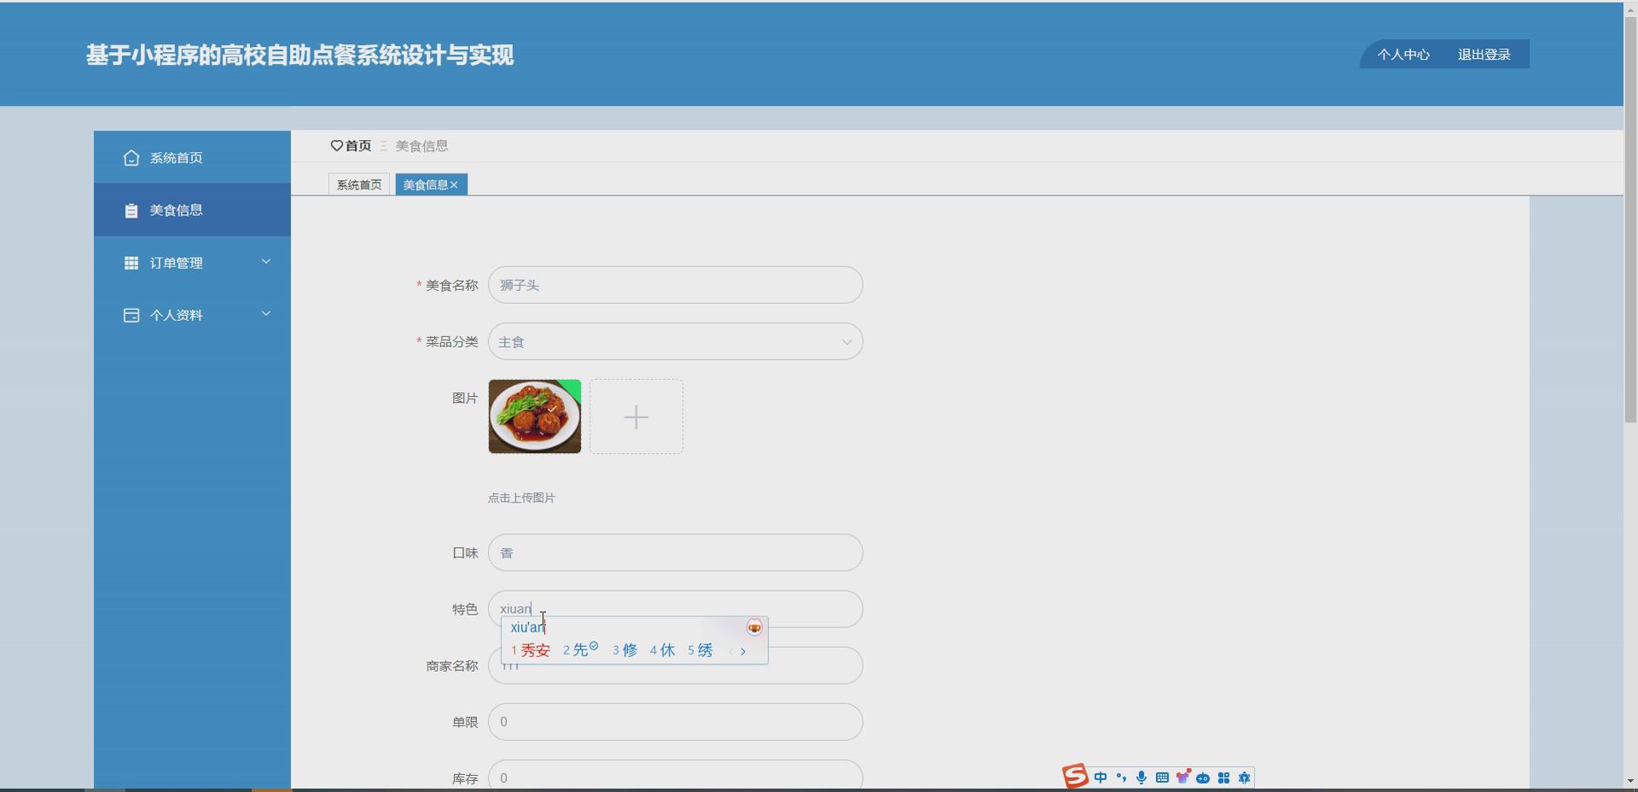This screenshot has width=1638, height=792.
Task: Click the 商家名称 field label
Action: 452,667
